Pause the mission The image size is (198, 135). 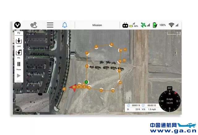[x=19, y=65]
